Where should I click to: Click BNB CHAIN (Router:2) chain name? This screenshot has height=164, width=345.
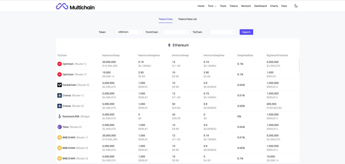[75, 148]
